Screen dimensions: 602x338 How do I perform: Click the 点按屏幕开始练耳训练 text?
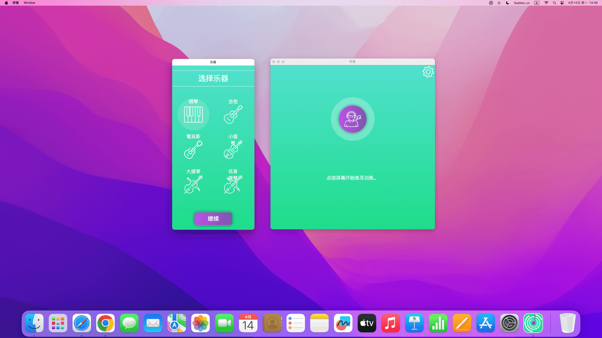click(x=351, y=178)
